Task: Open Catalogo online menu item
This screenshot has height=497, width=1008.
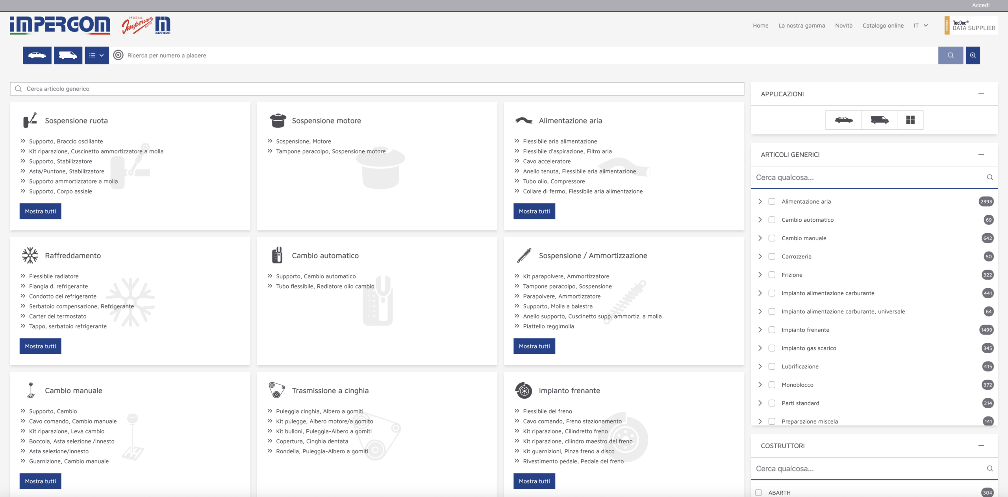Action: [883, 26]
